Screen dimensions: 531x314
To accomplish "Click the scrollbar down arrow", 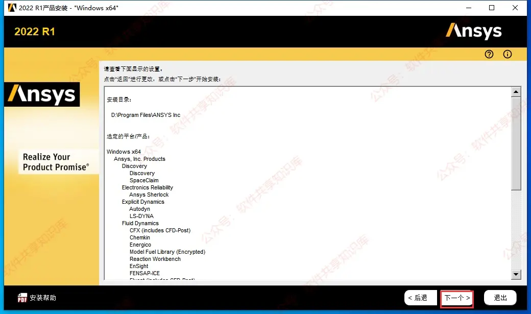I will tap(516, 274).
